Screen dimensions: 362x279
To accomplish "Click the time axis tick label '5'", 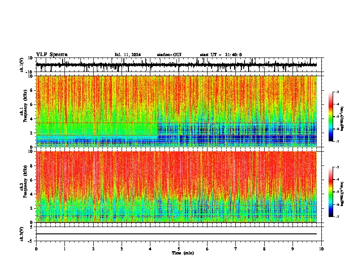I will pos(179,249).
